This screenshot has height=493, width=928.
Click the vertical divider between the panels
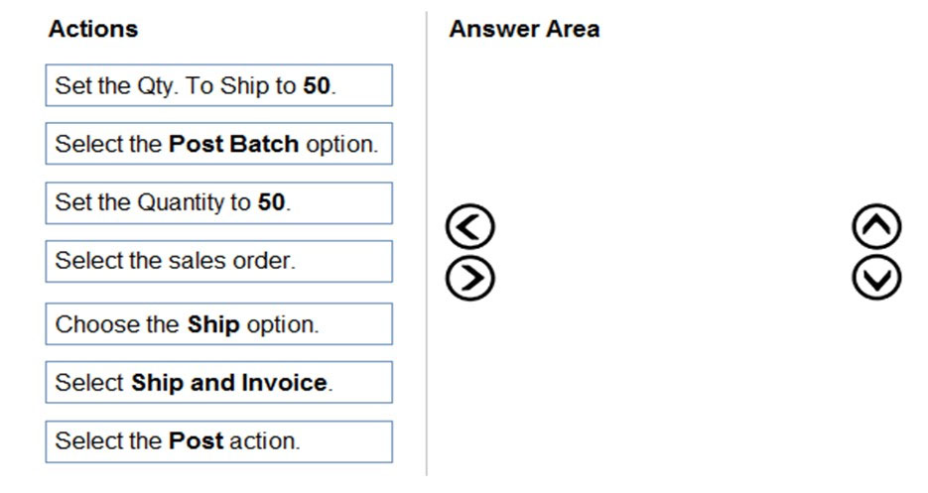tap(427, 248)
